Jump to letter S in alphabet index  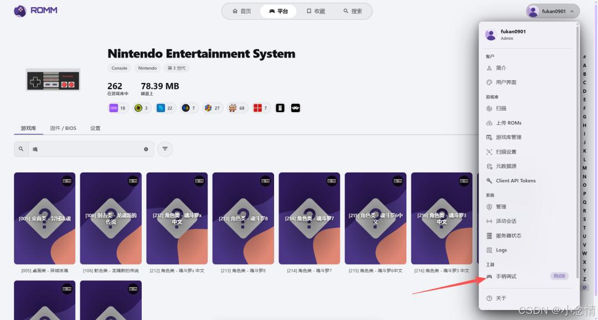tap(584, 219)
